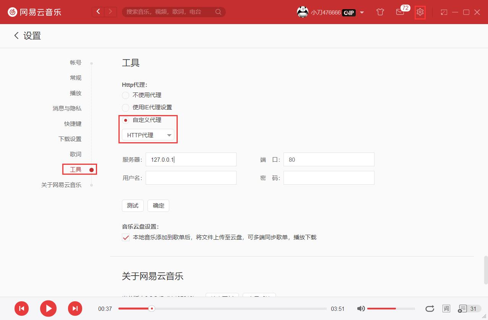Viewport: 488px width, 320px height.
Task: Play the current song
Action: (49, 309)
